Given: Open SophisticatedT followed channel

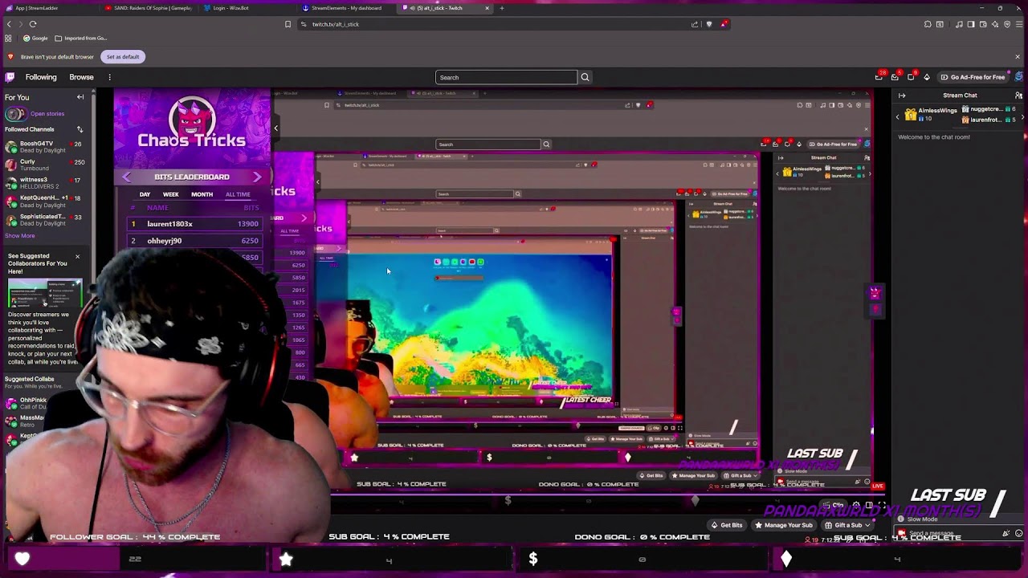Looking at the screenshot, I should (43, 220).
